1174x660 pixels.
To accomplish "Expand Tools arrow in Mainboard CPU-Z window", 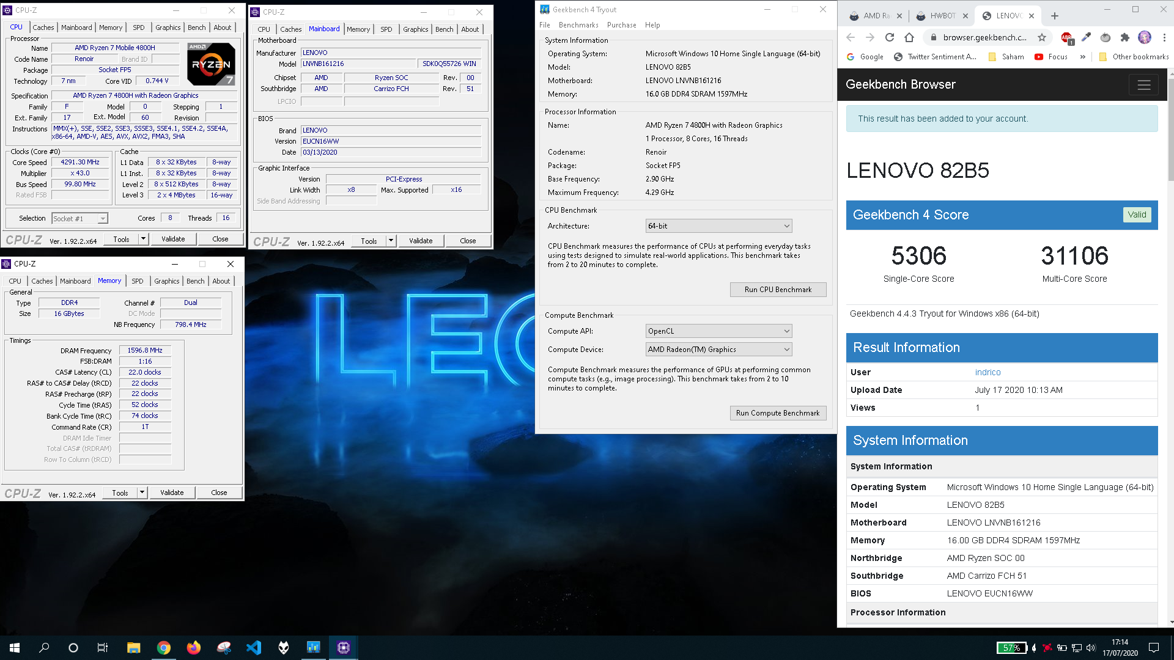I will [x=391, y=241].
